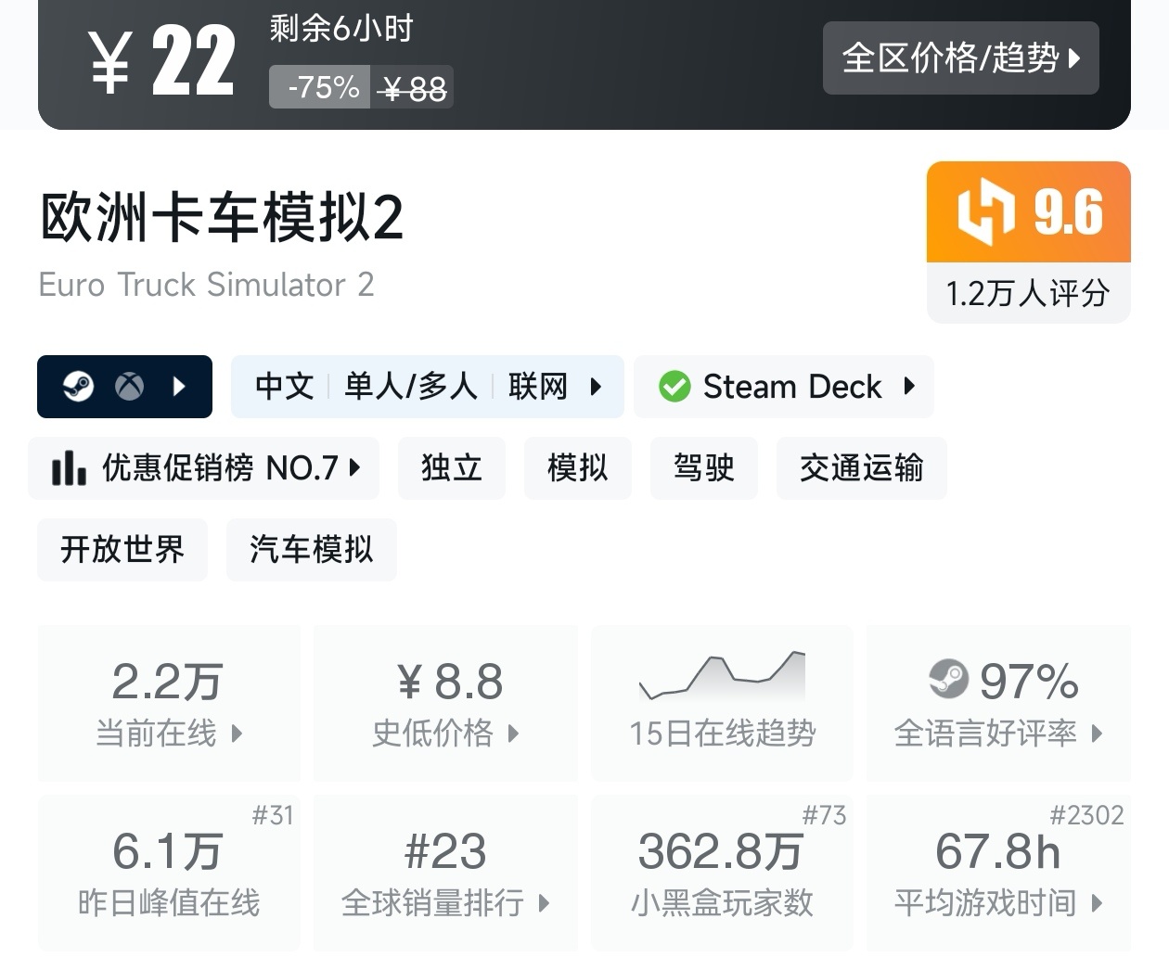
Task: Click the Xbox platform icon
Action: click(129, 386)
